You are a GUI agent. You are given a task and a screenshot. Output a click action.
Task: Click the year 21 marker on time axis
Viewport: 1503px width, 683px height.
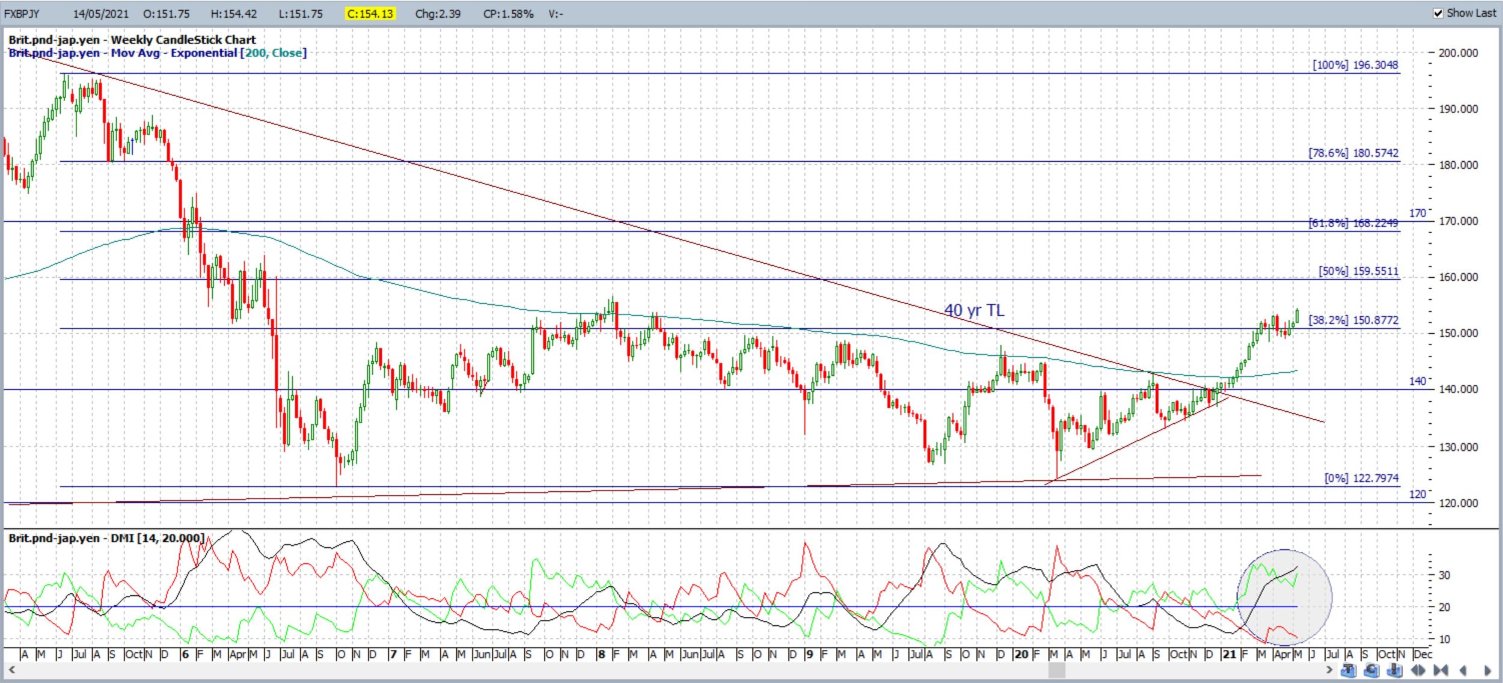(1229, 654)
